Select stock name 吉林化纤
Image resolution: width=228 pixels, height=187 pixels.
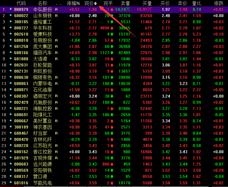tap(43, 139)
